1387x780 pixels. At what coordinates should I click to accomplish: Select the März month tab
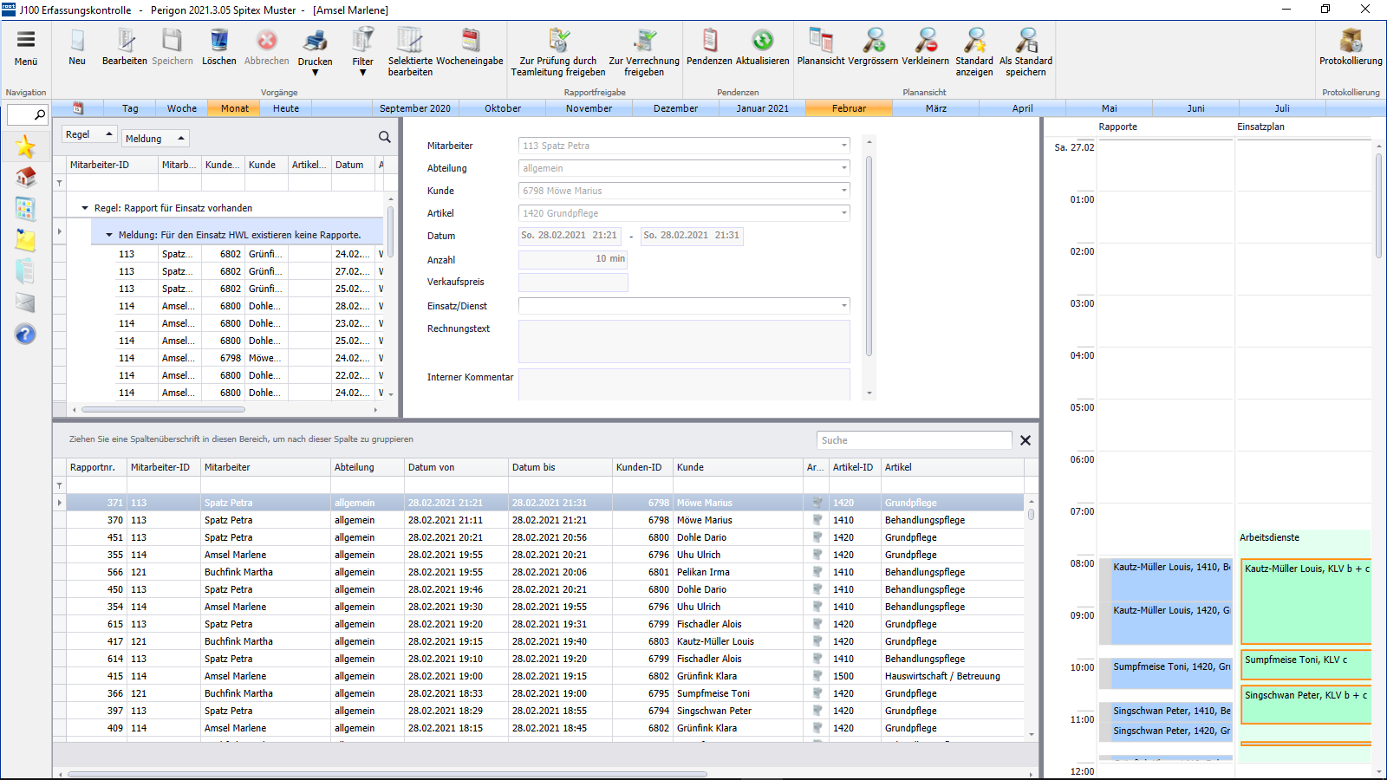tap(935, 108)
